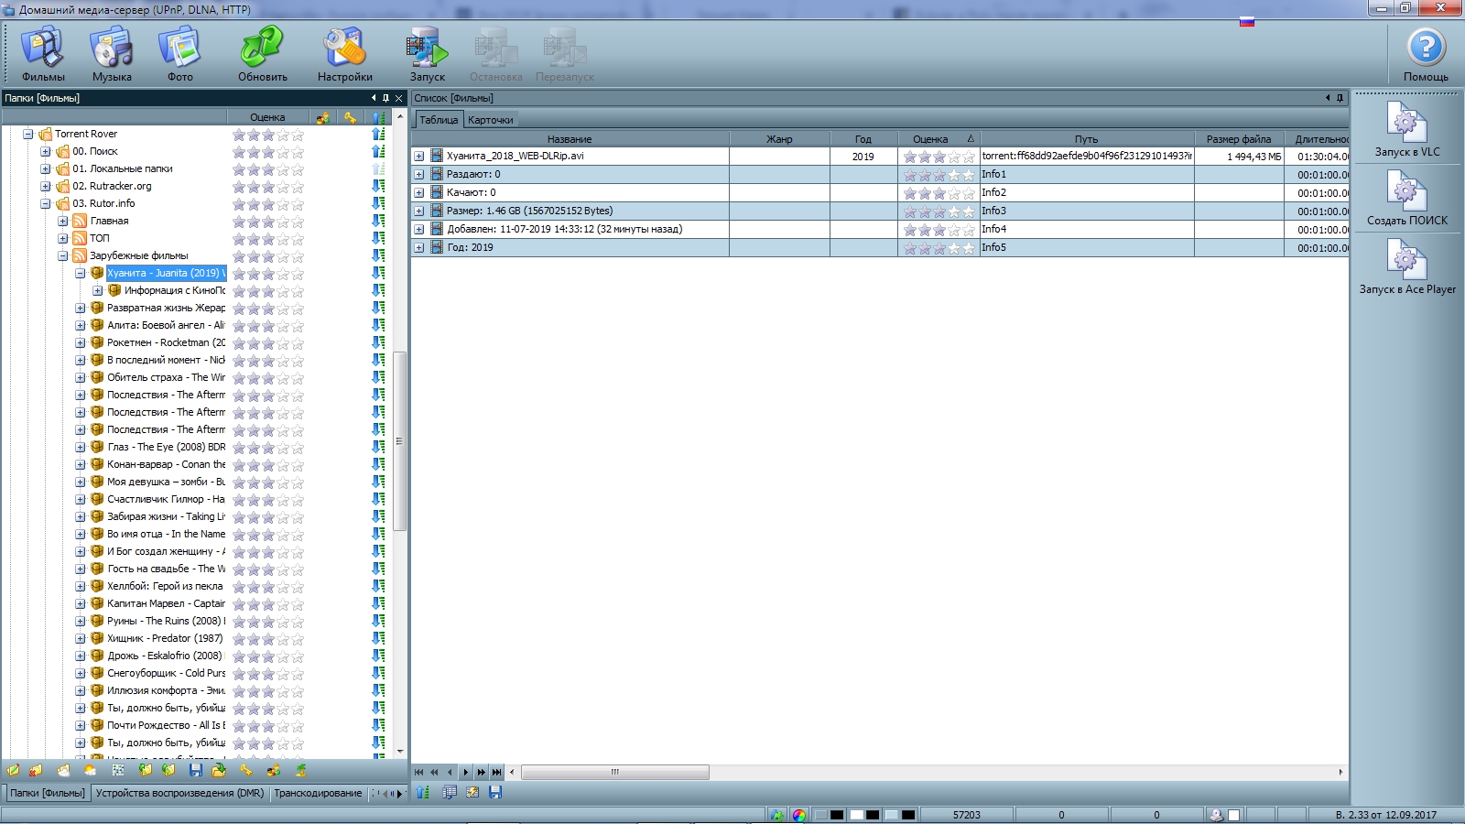The image size is (1465, 824).
Task: Switch to the Карточки tab
Action: pos(491,120)
